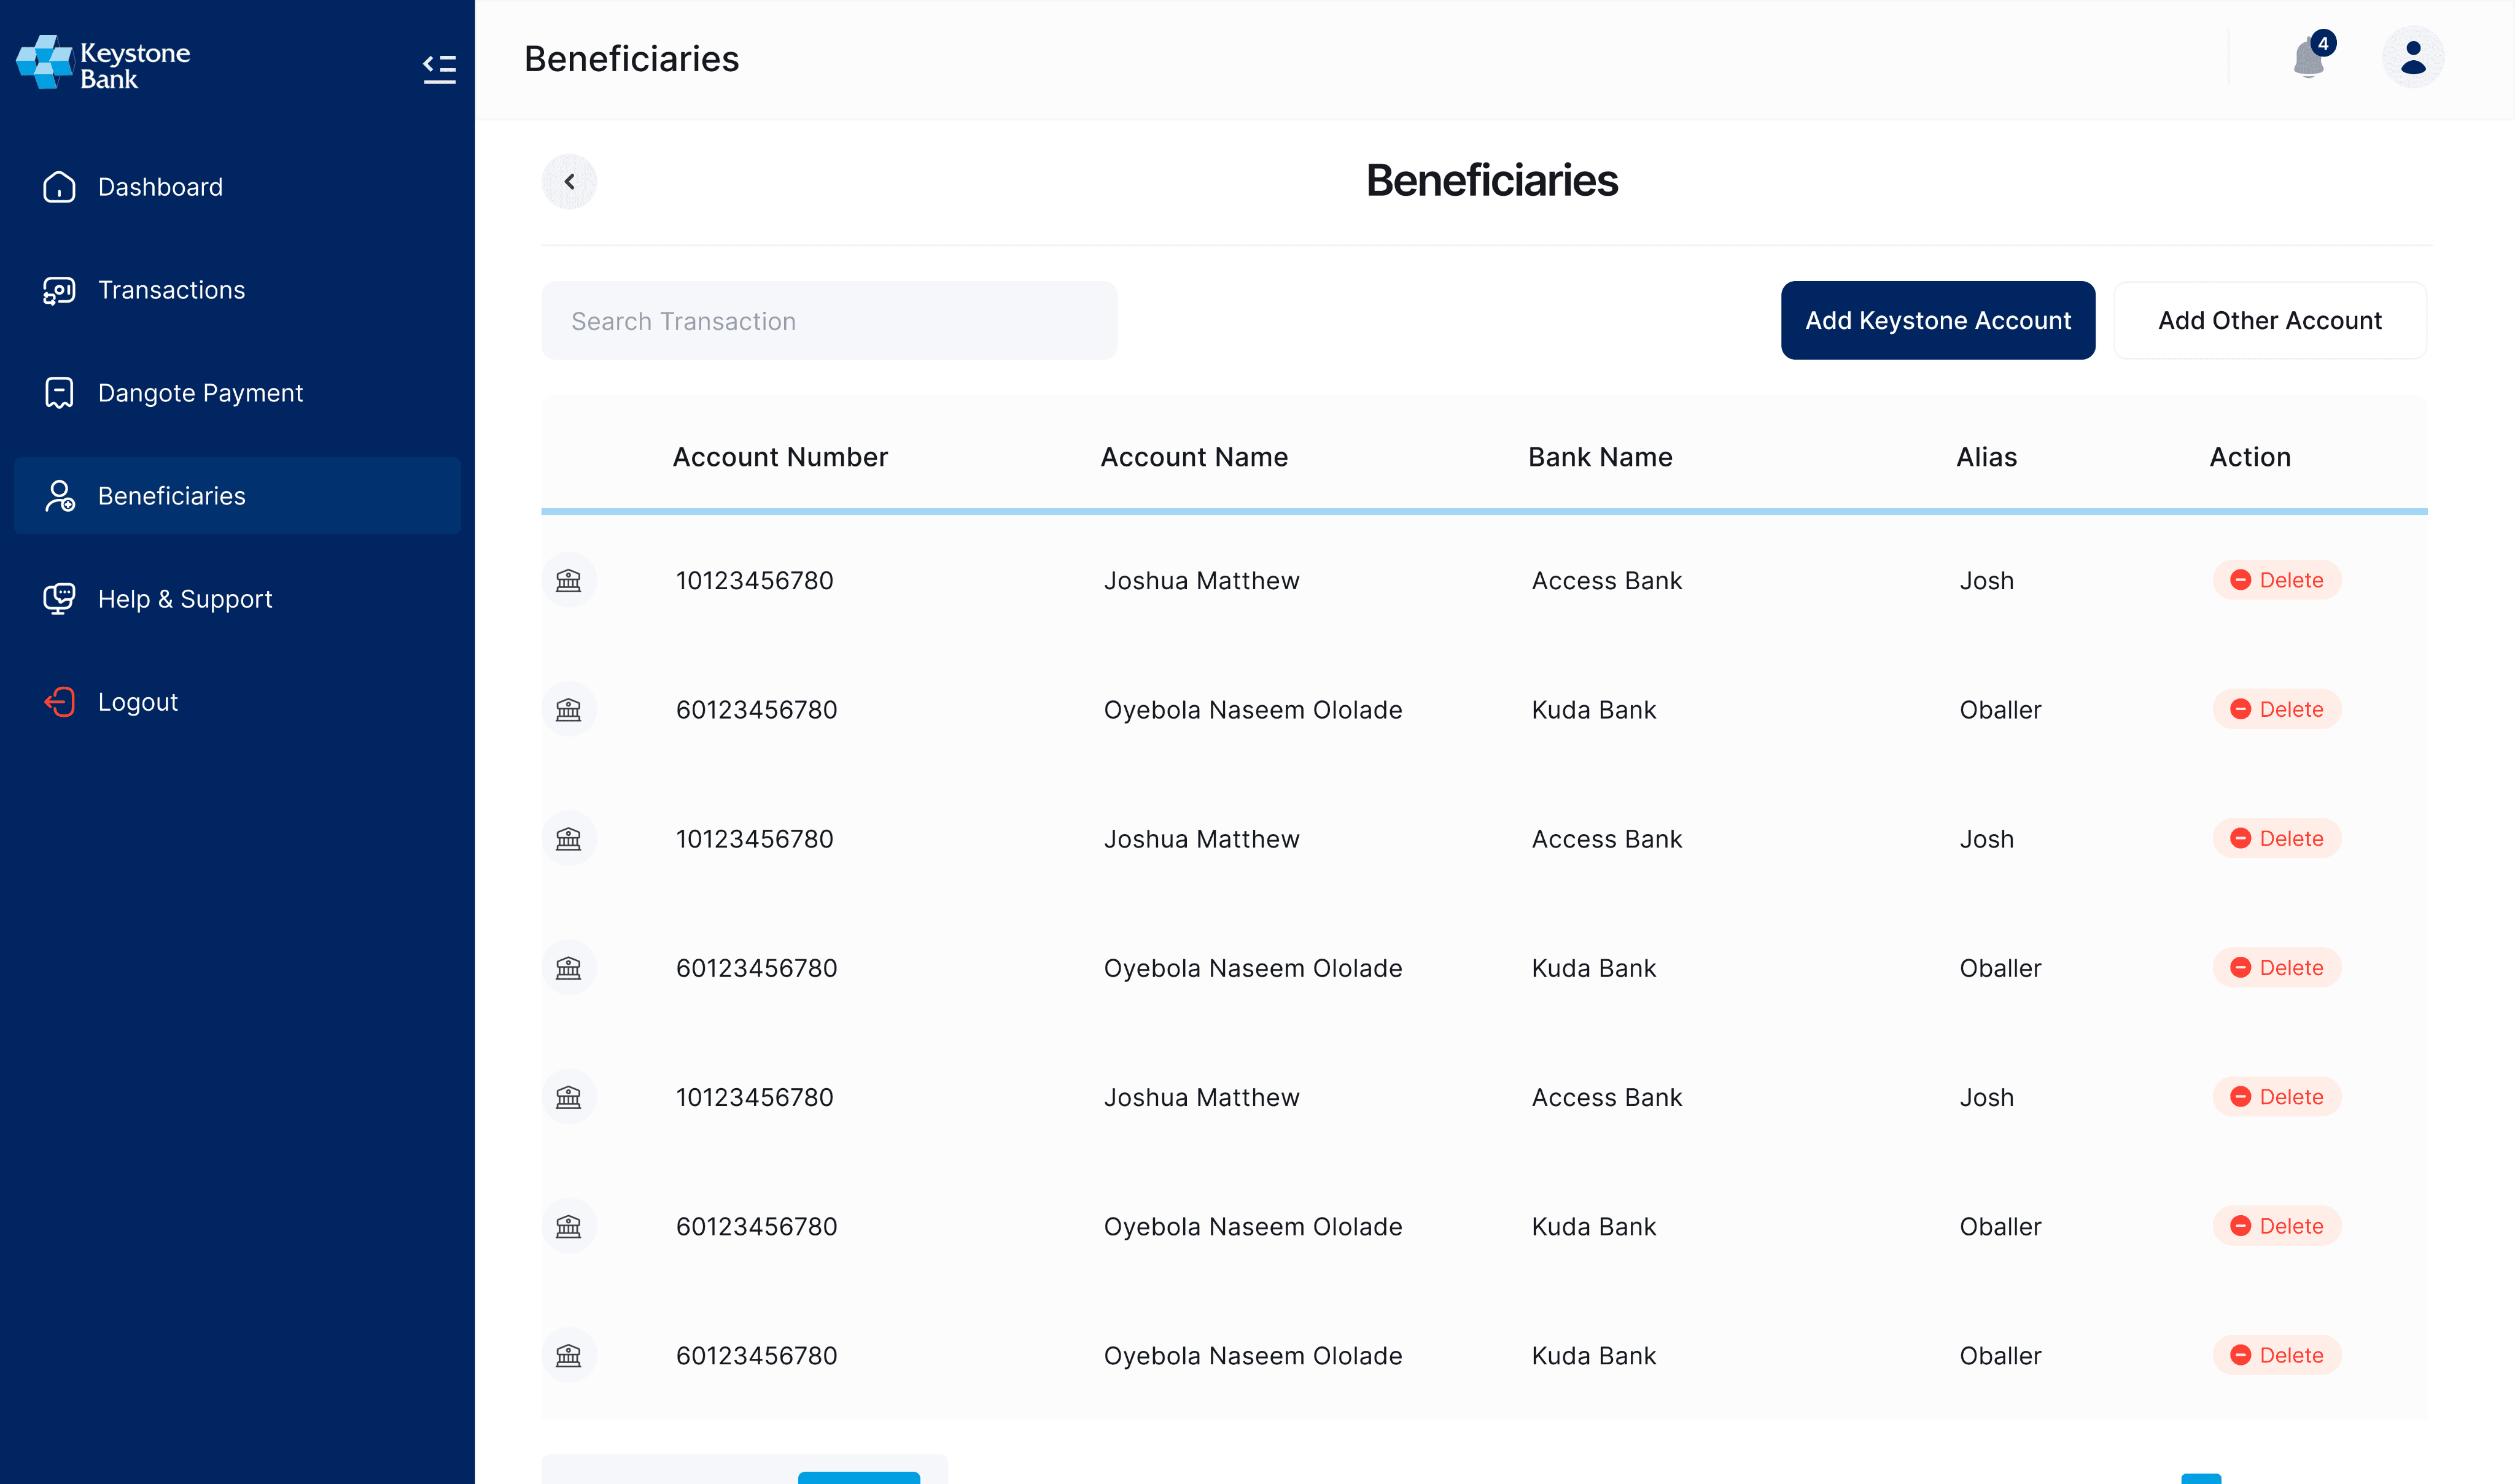Click the bank icon in the fifth table row

click(568, 1097)
